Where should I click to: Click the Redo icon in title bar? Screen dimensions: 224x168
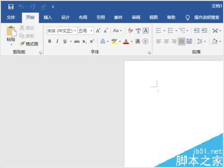coord(33,7)
